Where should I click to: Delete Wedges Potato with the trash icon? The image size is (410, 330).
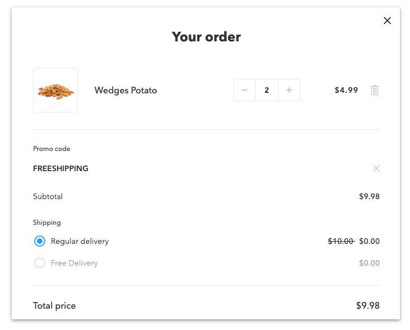(374, 90)
